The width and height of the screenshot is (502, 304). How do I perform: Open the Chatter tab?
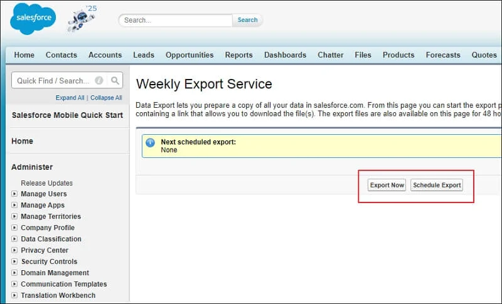click(331, 55)
